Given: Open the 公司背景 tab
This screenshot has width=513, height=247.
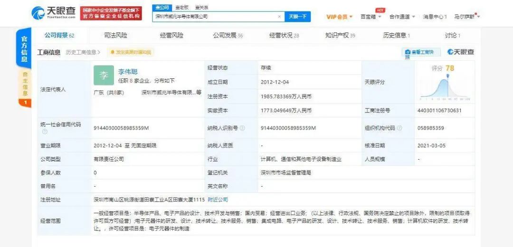Looking at the screenshot, I should click(59, 35).
